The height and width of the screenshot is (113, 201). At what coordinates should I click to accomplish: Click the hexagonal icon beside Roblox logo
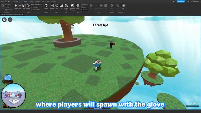click(x=10, y=20)
